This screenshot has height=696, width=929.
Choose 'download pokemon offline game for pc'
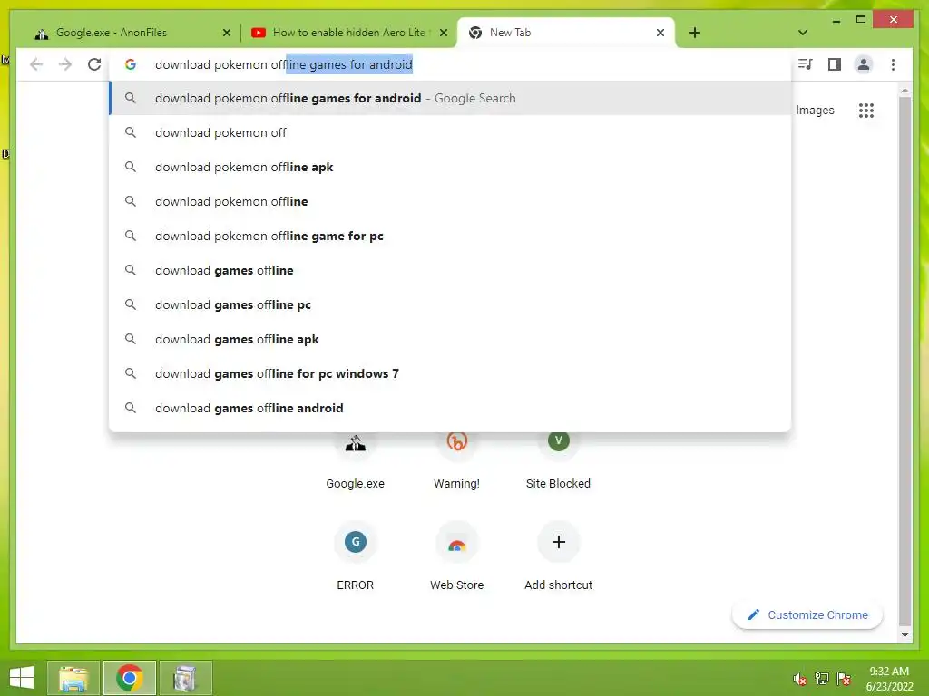coord(450,236)
